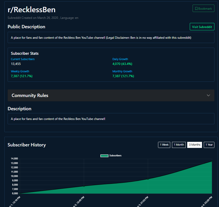Click the chart data point at 12:45 PM

point(84,186)
